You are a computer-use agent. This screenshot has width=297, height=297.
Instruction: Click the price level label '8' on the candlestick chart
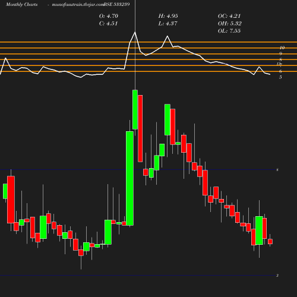tap(277, 170)
